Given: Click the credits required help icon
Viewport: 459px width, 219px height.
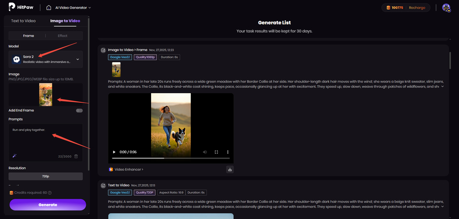Looking at the screenshot, I should pos(49,193).
